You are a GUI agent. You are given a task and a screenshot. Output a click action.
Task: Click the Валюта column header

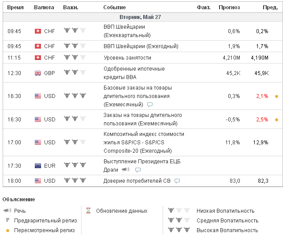[44, 8]
